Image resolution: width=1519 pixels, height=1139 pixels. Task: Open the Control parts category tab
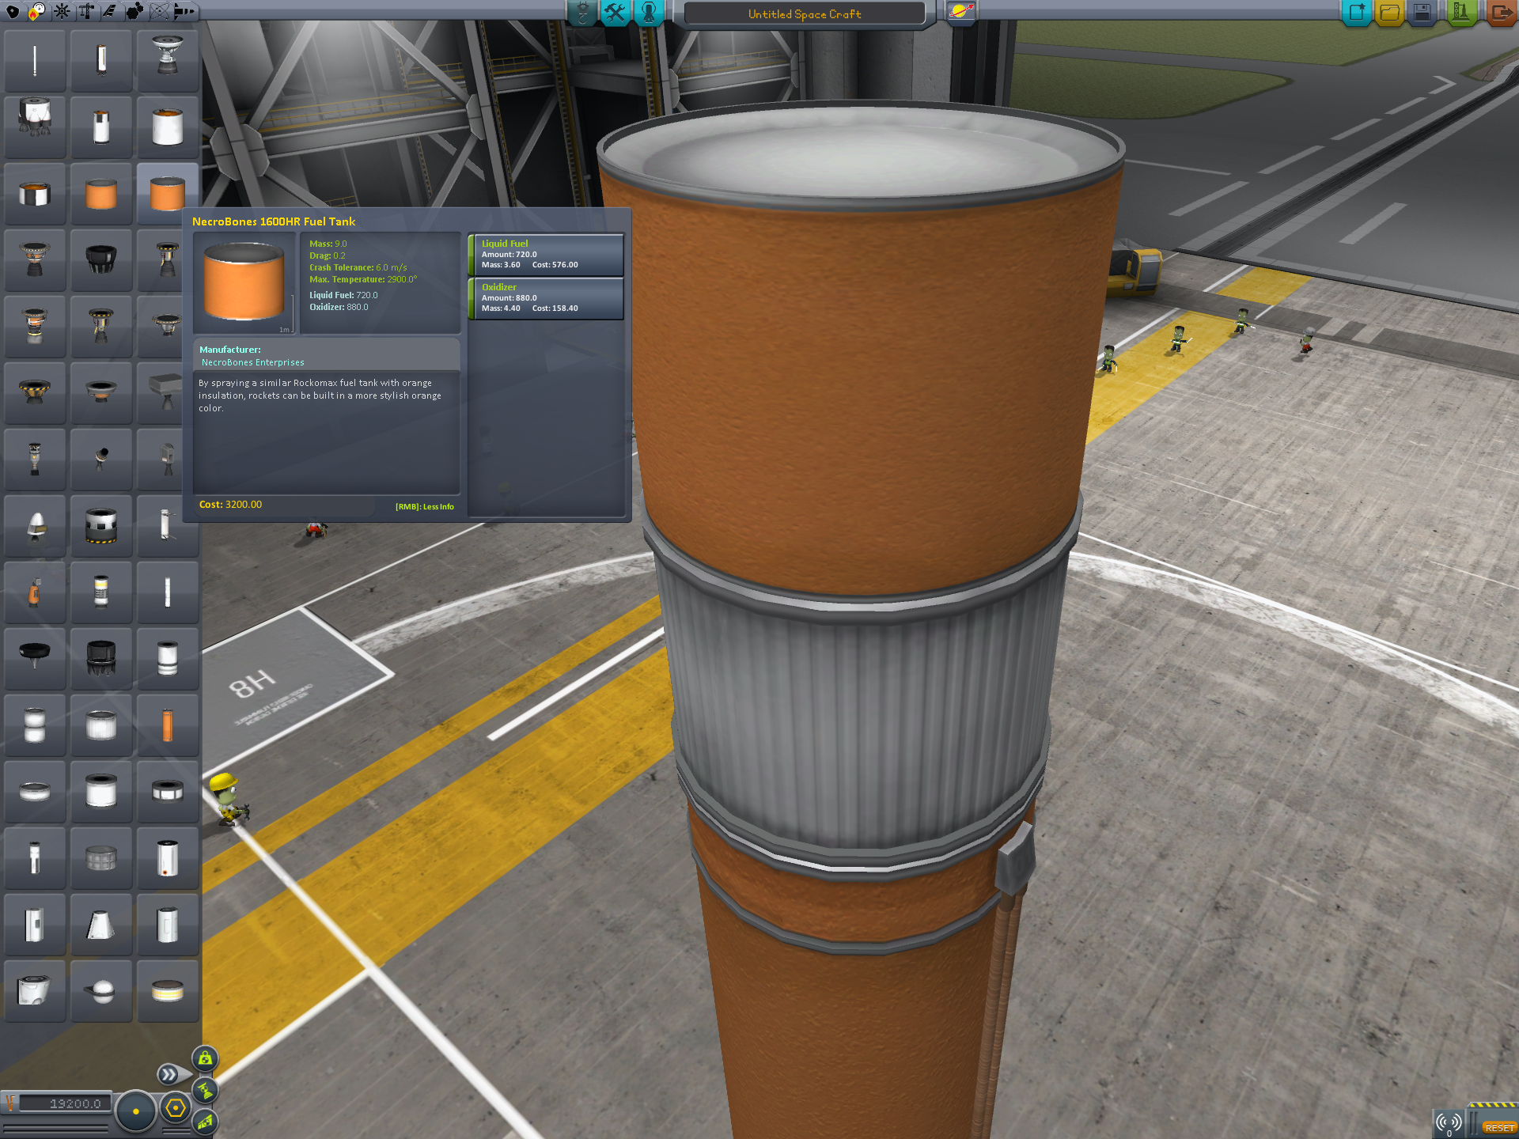click(x=61, y=11)
